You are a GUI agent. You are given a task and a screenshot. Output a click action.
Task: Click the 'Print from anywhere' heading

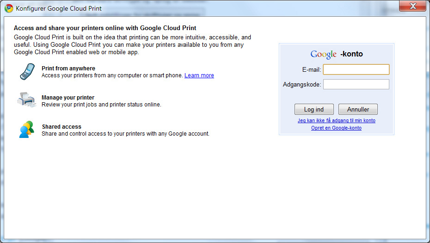point(68,69)
